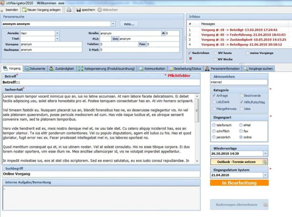Click the printer icon in toolbar
This screenshot has height=217, width=292.
[69, 10]
